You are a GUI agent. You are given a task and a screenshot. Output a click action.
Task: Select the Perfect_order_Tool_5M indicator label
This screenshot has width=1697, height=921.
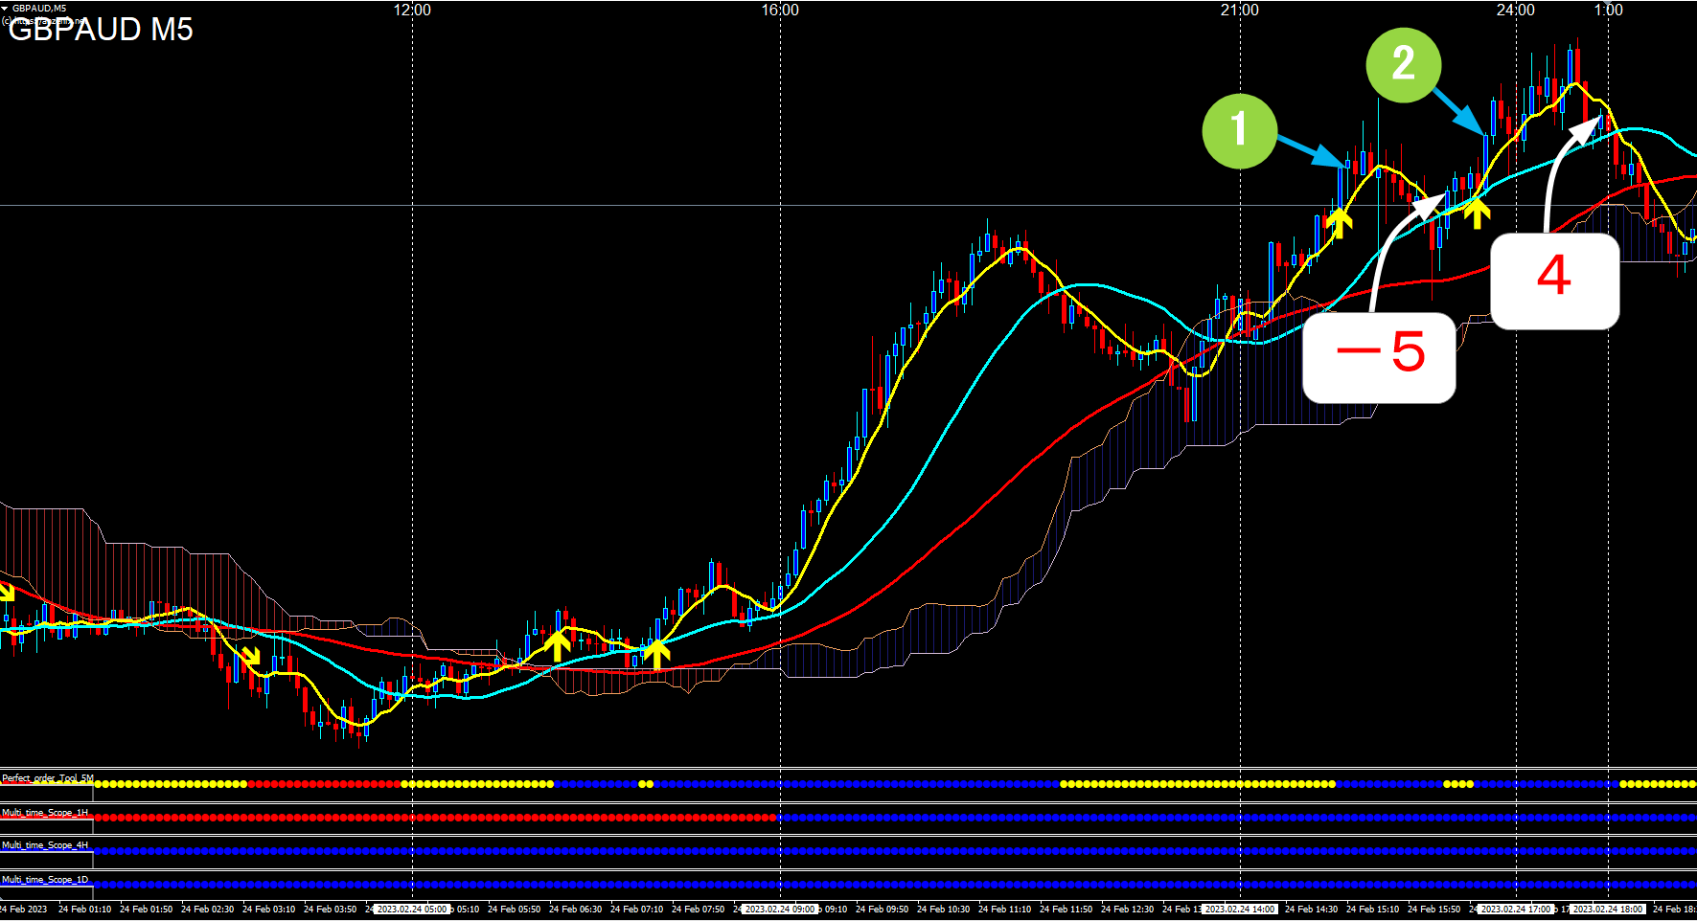(48, 778)
